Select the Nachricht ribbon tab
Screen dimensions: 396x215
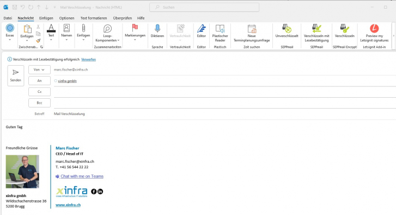click(26, 18)
